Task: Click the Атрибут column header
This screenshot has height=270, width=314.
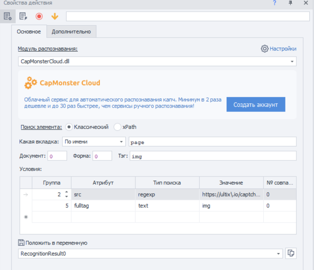Action: (x=103, y=182)
